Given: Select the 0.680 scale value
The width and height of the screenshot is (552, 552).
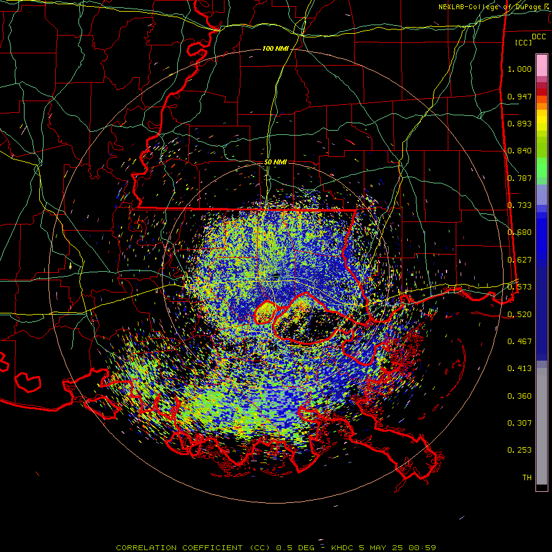Looking at the screenshot, I should [x=519, y=232].
